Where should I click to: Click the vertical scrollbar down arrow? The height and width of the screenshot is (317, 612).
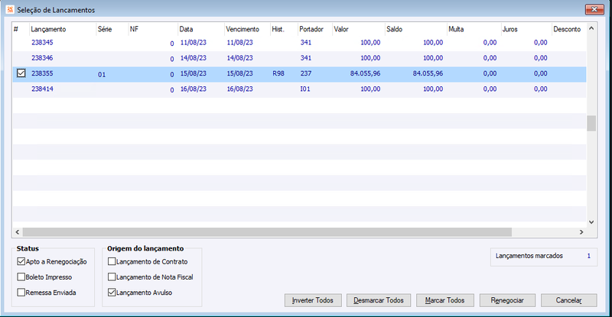pyautogui.click(x=591, y=222)
